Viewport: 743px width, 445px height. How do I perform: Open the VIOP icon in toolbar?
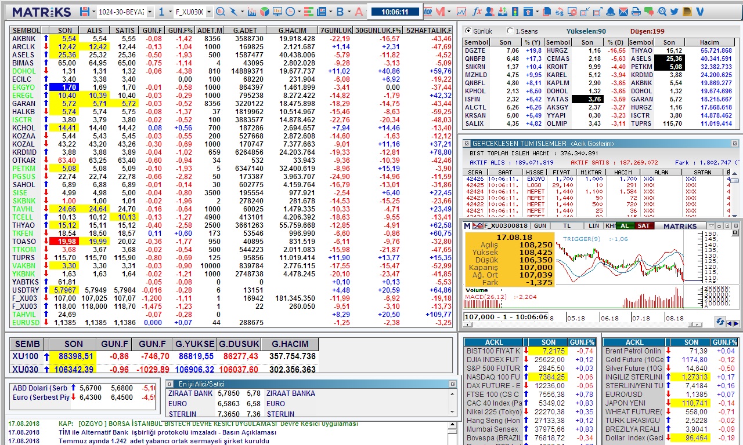click(428, 12)
